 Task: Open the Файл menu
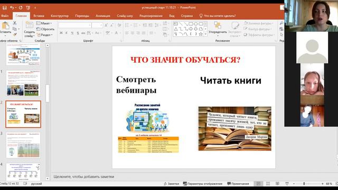5,16
